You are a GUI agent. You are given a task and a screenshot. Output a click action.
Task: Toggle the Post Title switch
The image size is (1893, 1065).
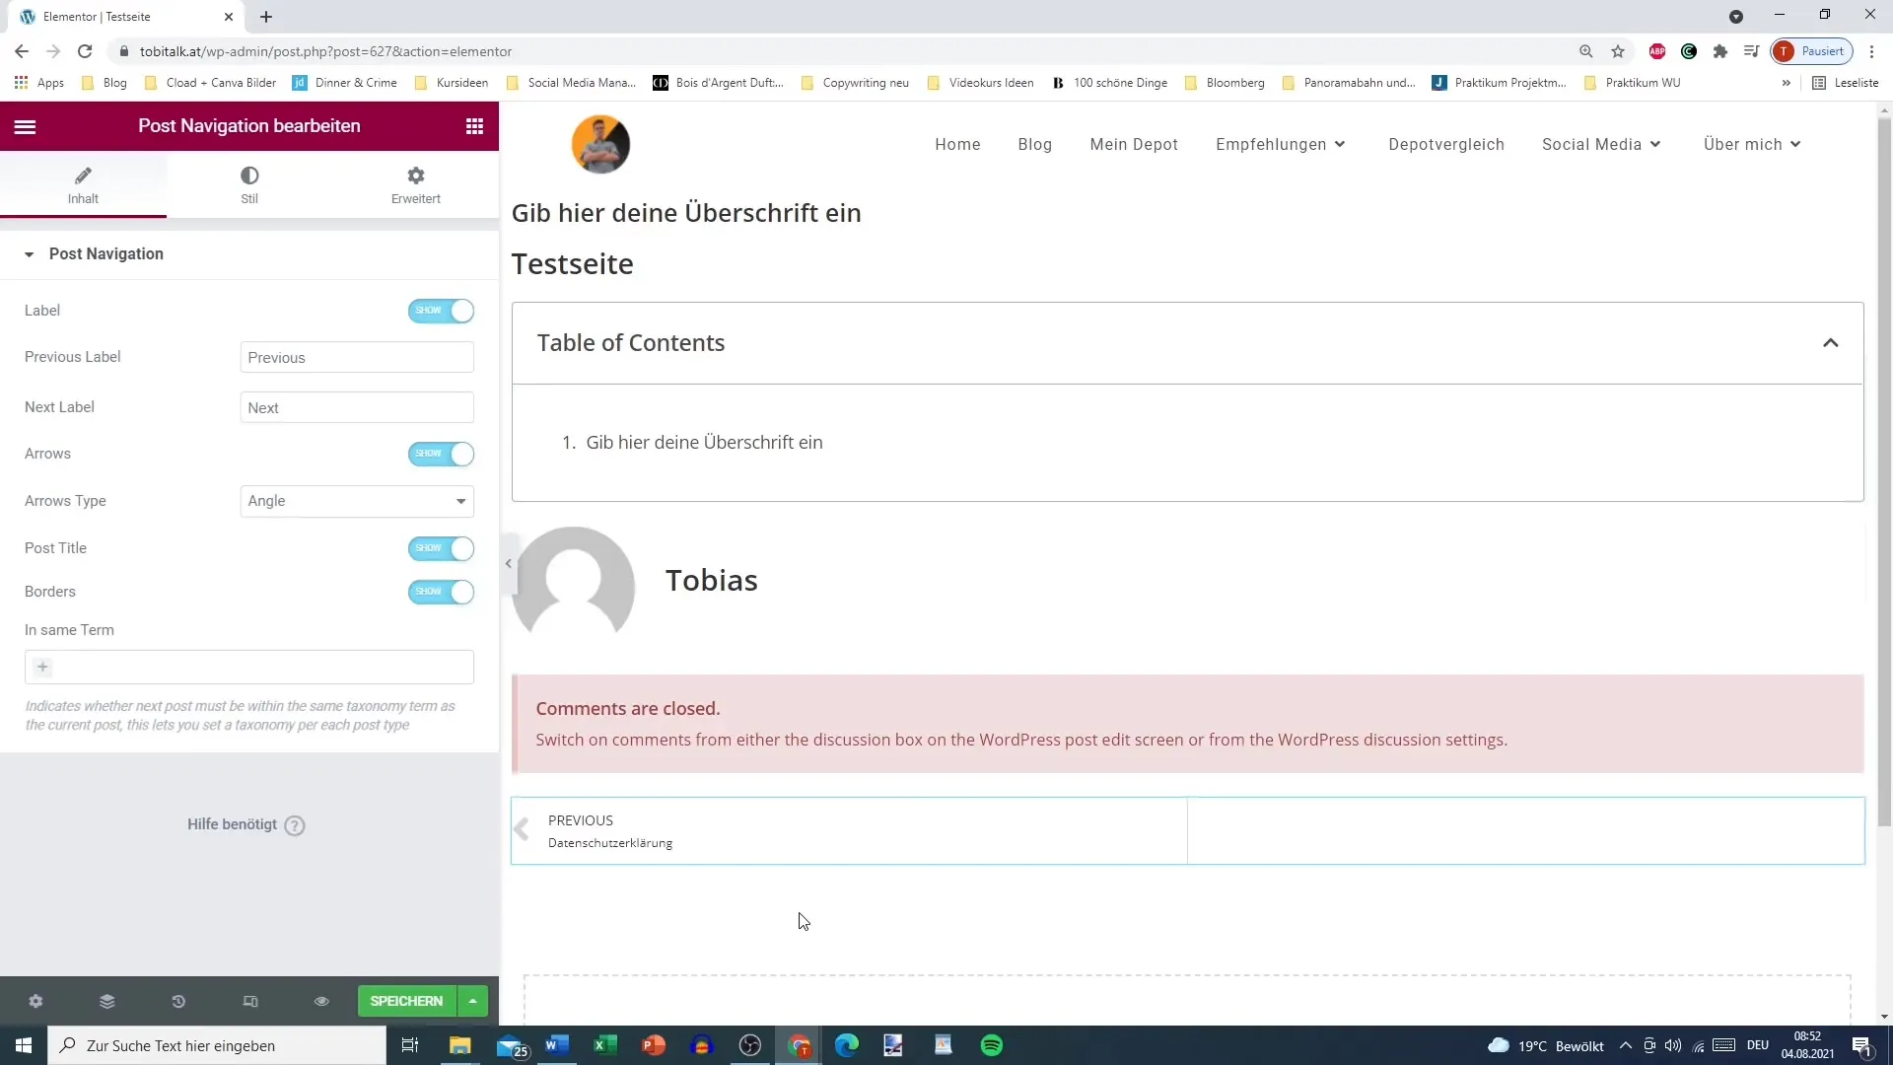[441, 548]
